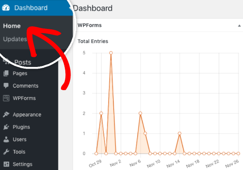The width and height of the screenshot is (243, 170).
Task: Open the Settings sliders icon
Action: [6, 164]
